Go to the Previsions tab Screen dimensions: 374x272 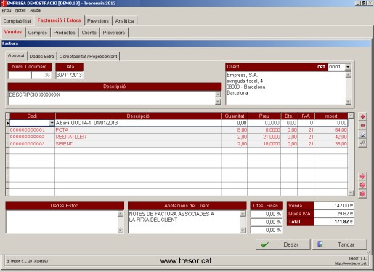click(98, 21)
